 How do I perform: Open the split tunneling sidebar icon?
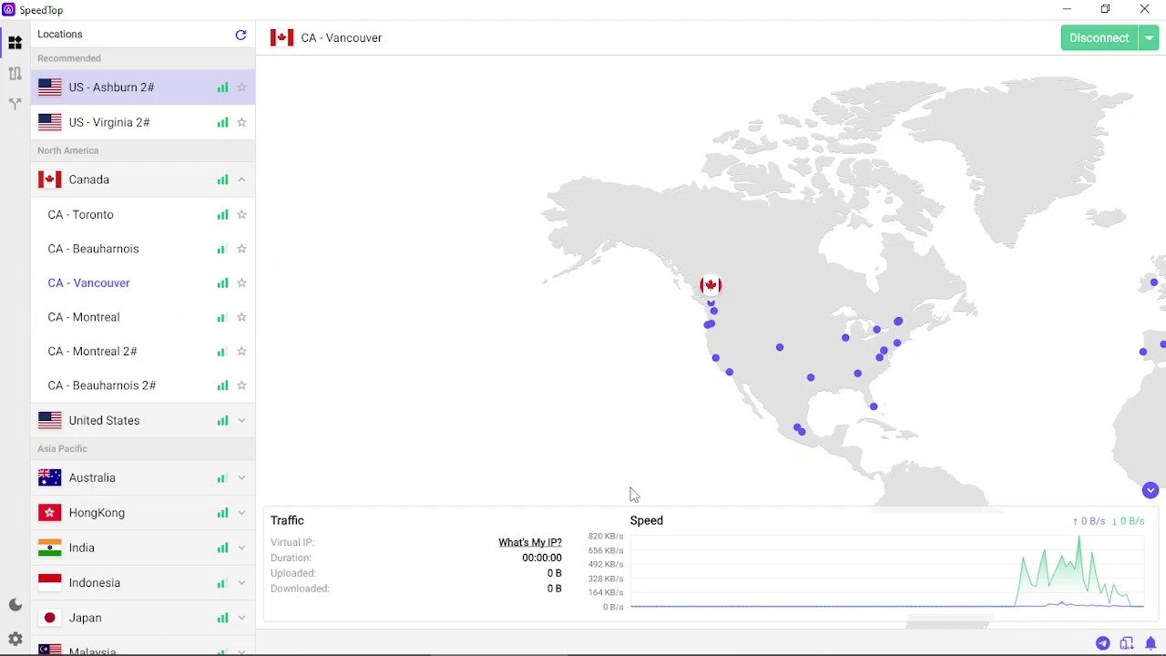pyautogui.click(x=15, y=104)
